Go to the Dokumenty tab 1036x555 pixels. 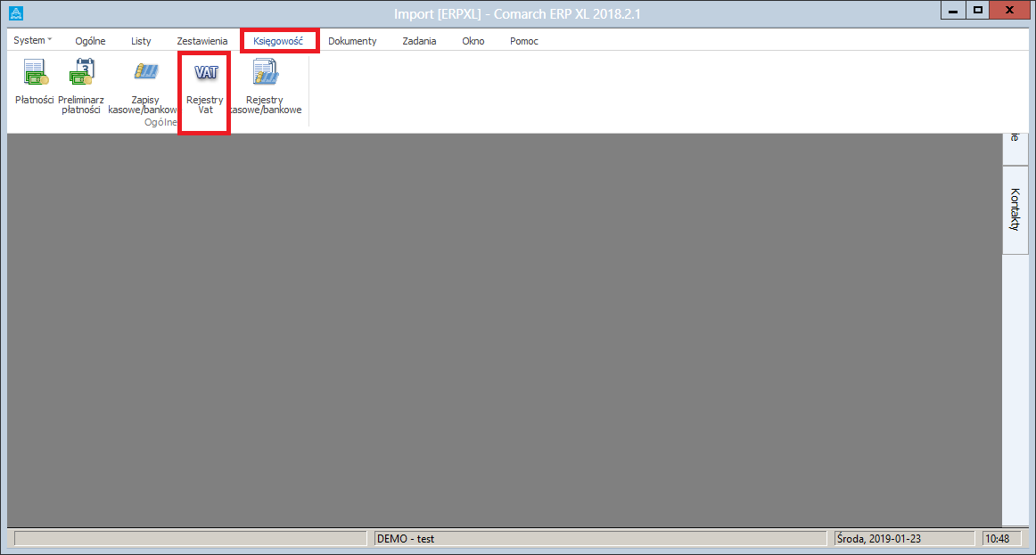(352, 41)
